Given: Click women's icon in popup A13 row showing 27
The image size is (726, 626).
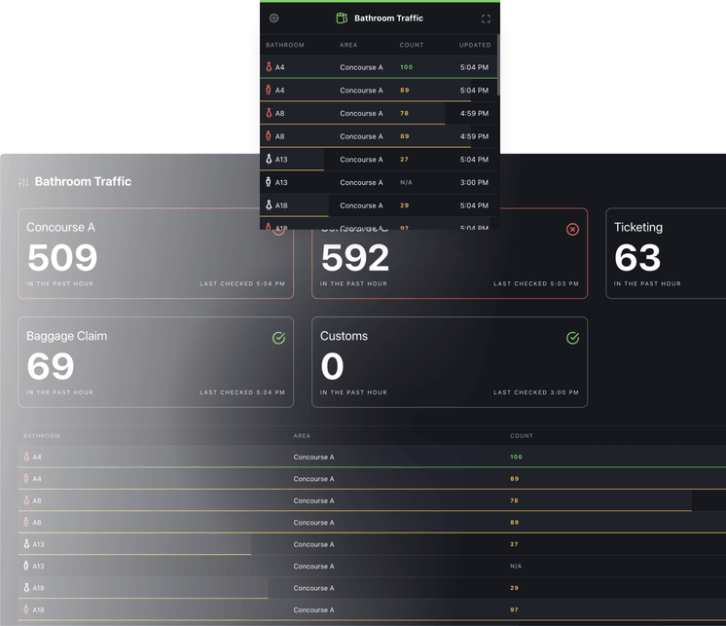Looking at the screenshot, I should pyautogui.click(x=269, y=160).
